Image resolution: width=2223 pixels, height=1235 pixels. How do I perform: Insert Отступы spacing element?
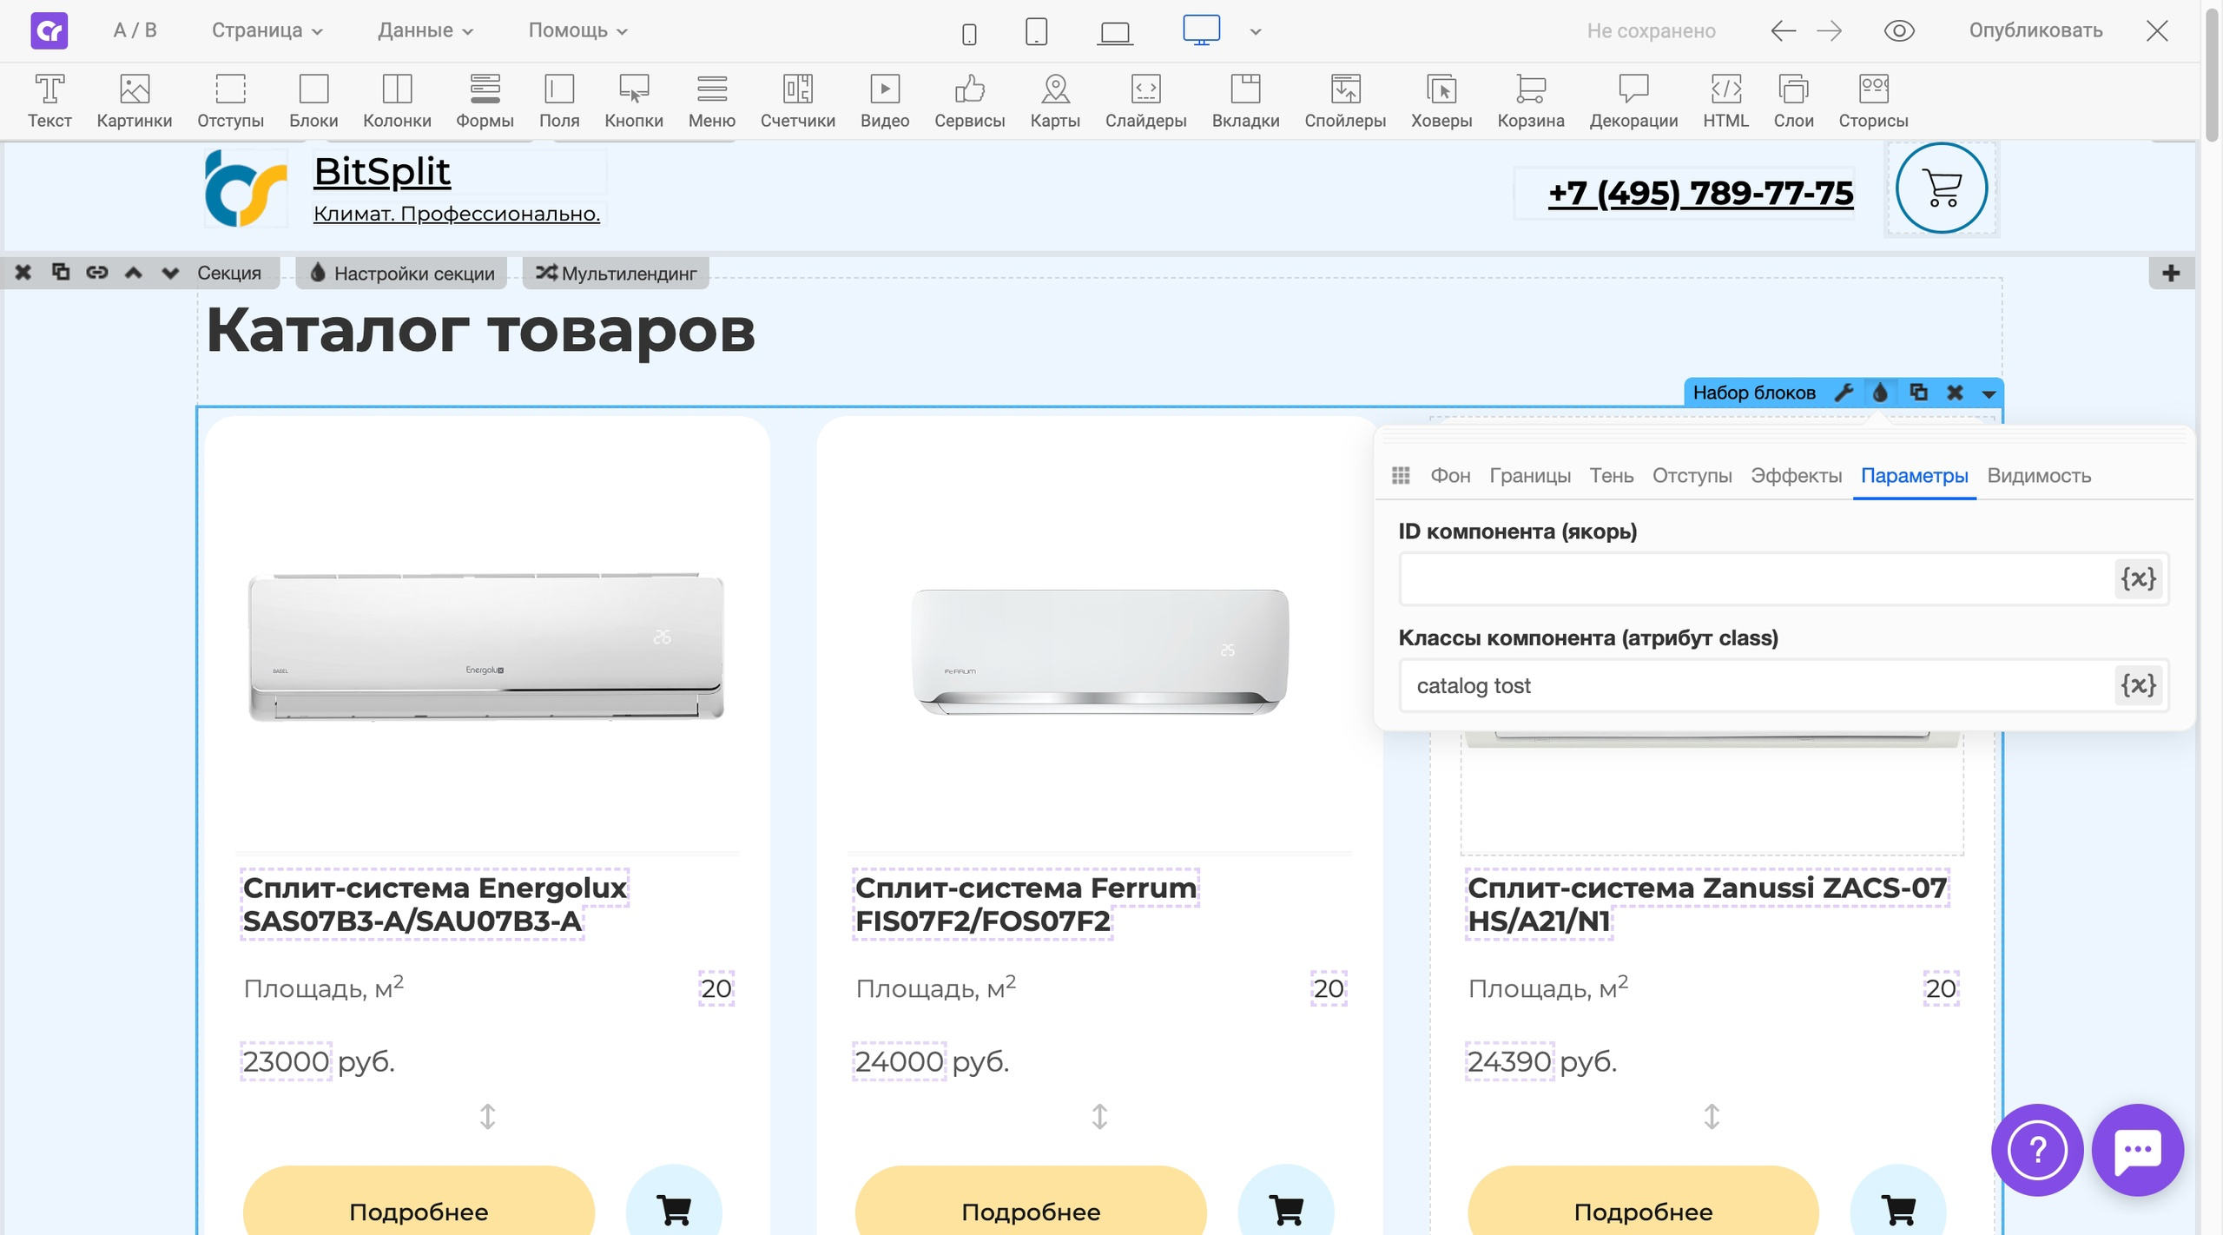[x=230, y=101]
